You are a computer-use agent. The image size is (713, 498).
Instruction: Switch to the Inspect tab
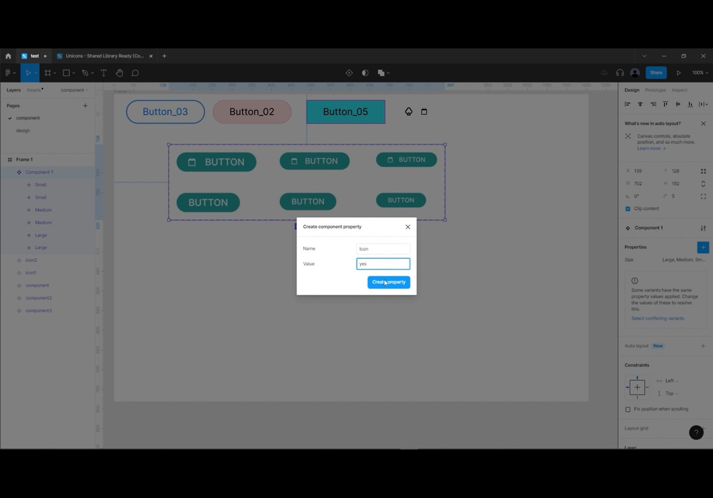tap(679, 90)
